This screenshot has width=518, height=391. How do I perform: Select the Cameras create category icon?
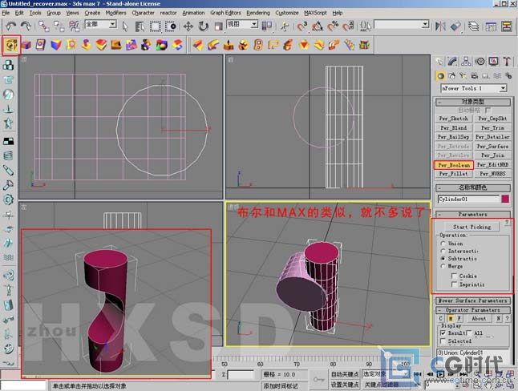click(x=475, y=76)
